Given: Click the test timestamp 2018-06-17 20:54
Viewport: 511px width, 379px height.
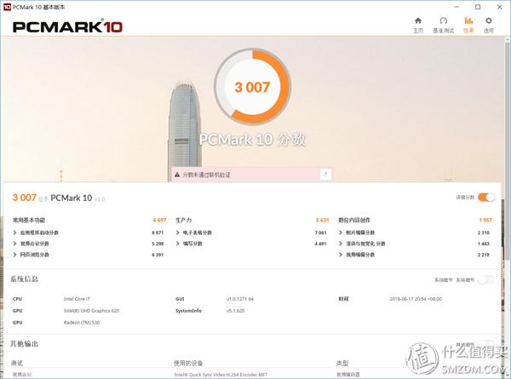Looking at the screenshot, I should (x=416, y=299).
